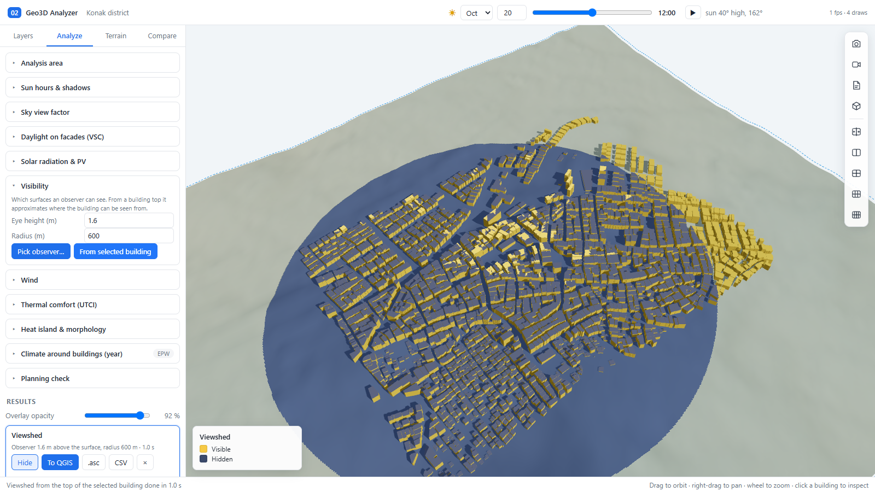Open the Terrain tab

coord(116,36)
